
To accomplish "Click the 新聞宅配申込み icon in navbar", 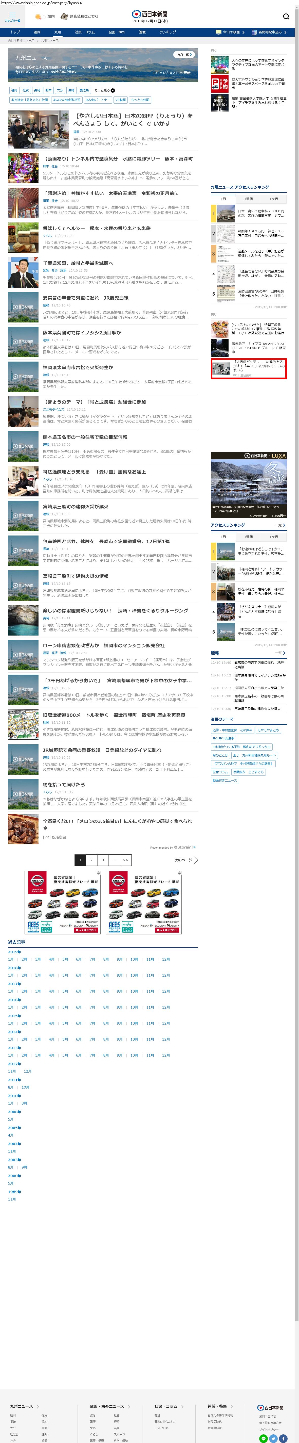I will point(254,33).
